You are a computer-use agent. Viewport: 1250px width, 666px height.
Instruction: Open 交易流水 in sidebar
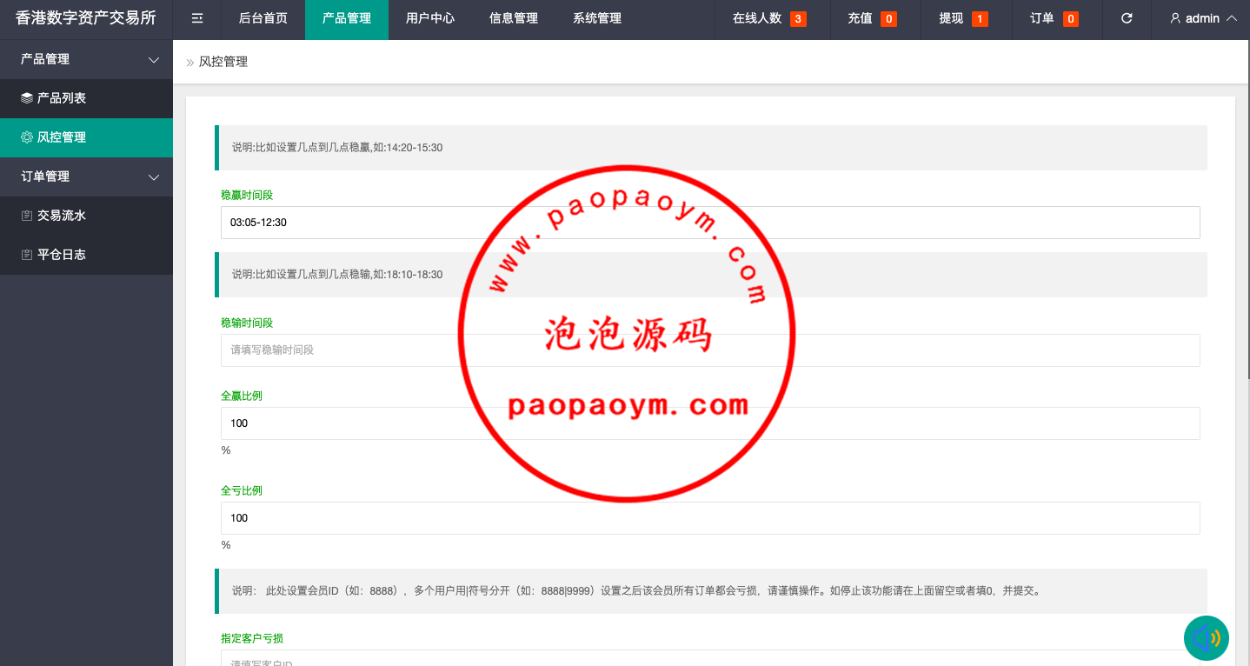point(86,216)
